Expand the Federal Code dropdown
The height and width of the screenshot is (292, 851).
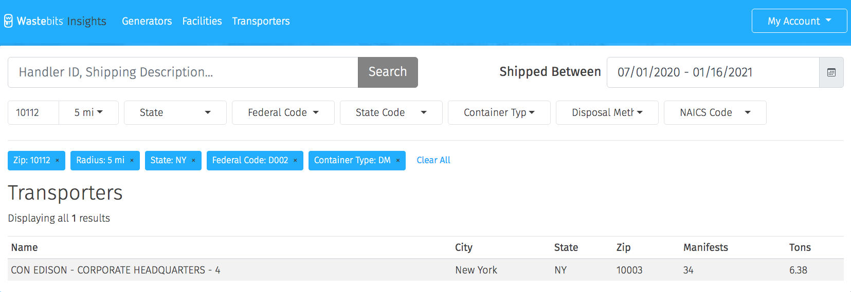click(283, 112)
